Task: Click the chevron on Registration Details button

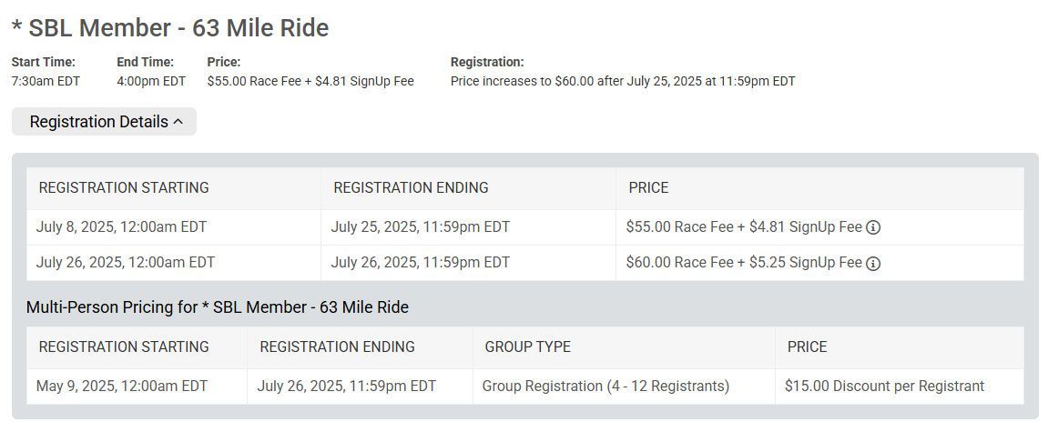Action: 178,122
